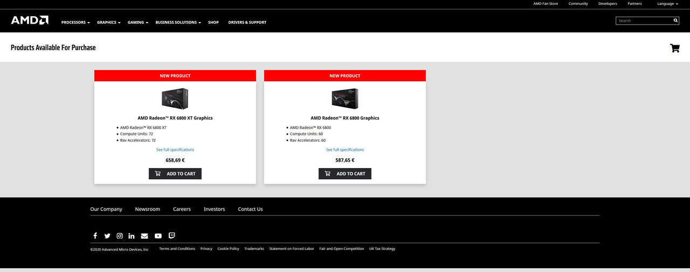This screenshot has height=272, width=690.
Task: Open Investors footer link
Action: click(214, 209)
